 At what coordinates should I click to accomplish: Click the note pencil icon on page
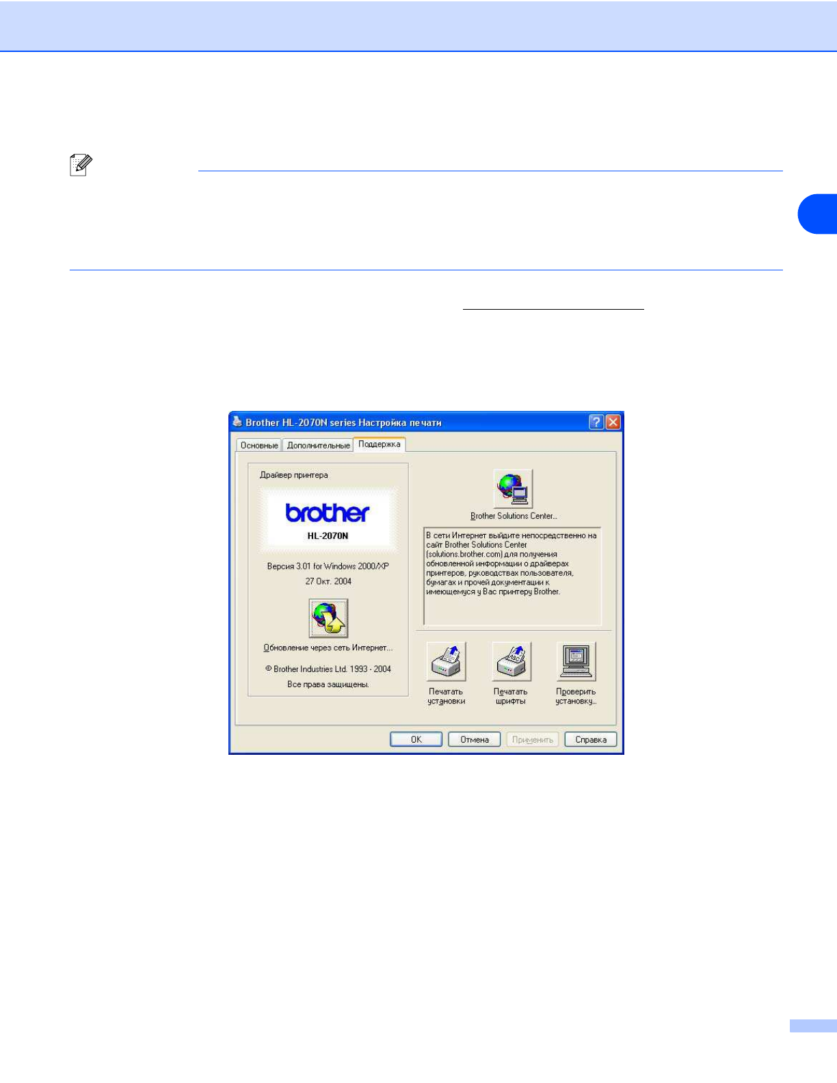(x=81, y=165)
